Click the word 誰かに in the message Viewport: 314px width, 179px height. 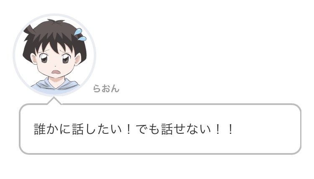(x=52, y=129)
